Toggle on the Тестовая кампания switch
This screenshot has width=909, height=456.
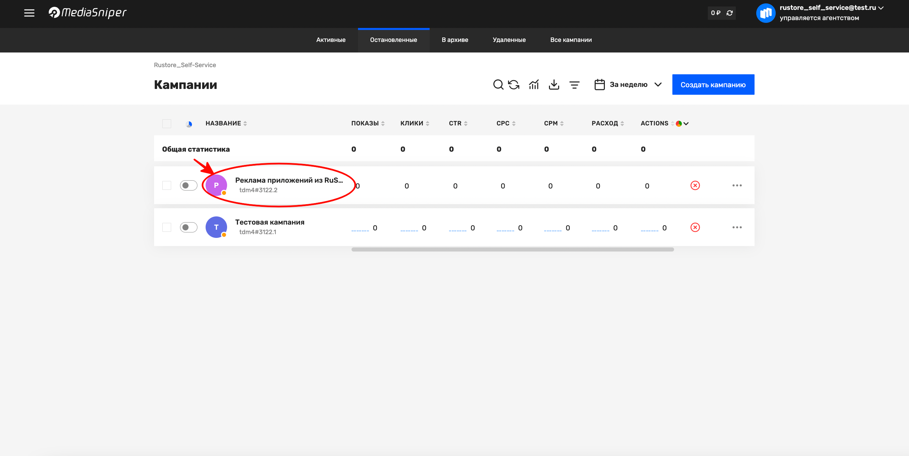(x=189, y=227)
